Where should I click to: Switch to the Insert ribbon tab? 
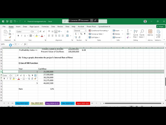click(x=18, y=27)
